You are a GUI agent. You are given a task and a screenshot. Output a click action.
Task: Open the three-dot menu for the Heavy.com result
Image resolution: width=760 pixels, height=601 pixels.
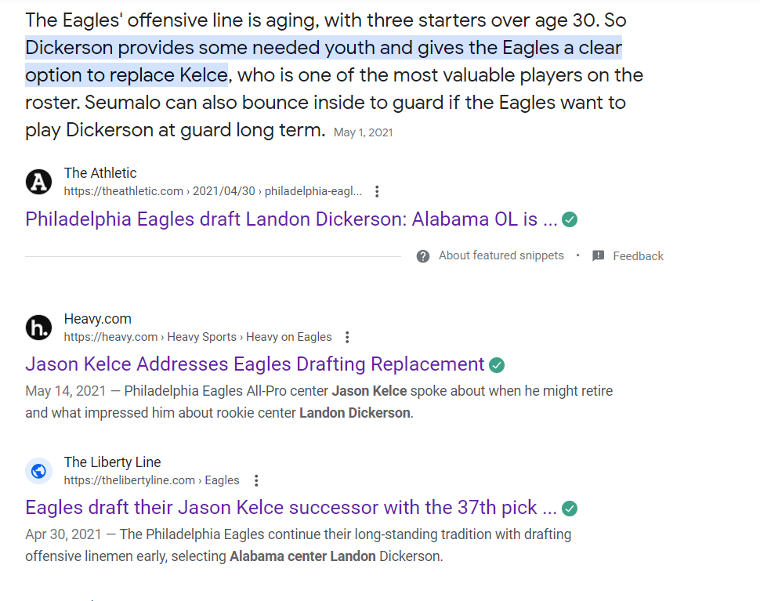tap(348, 337)
